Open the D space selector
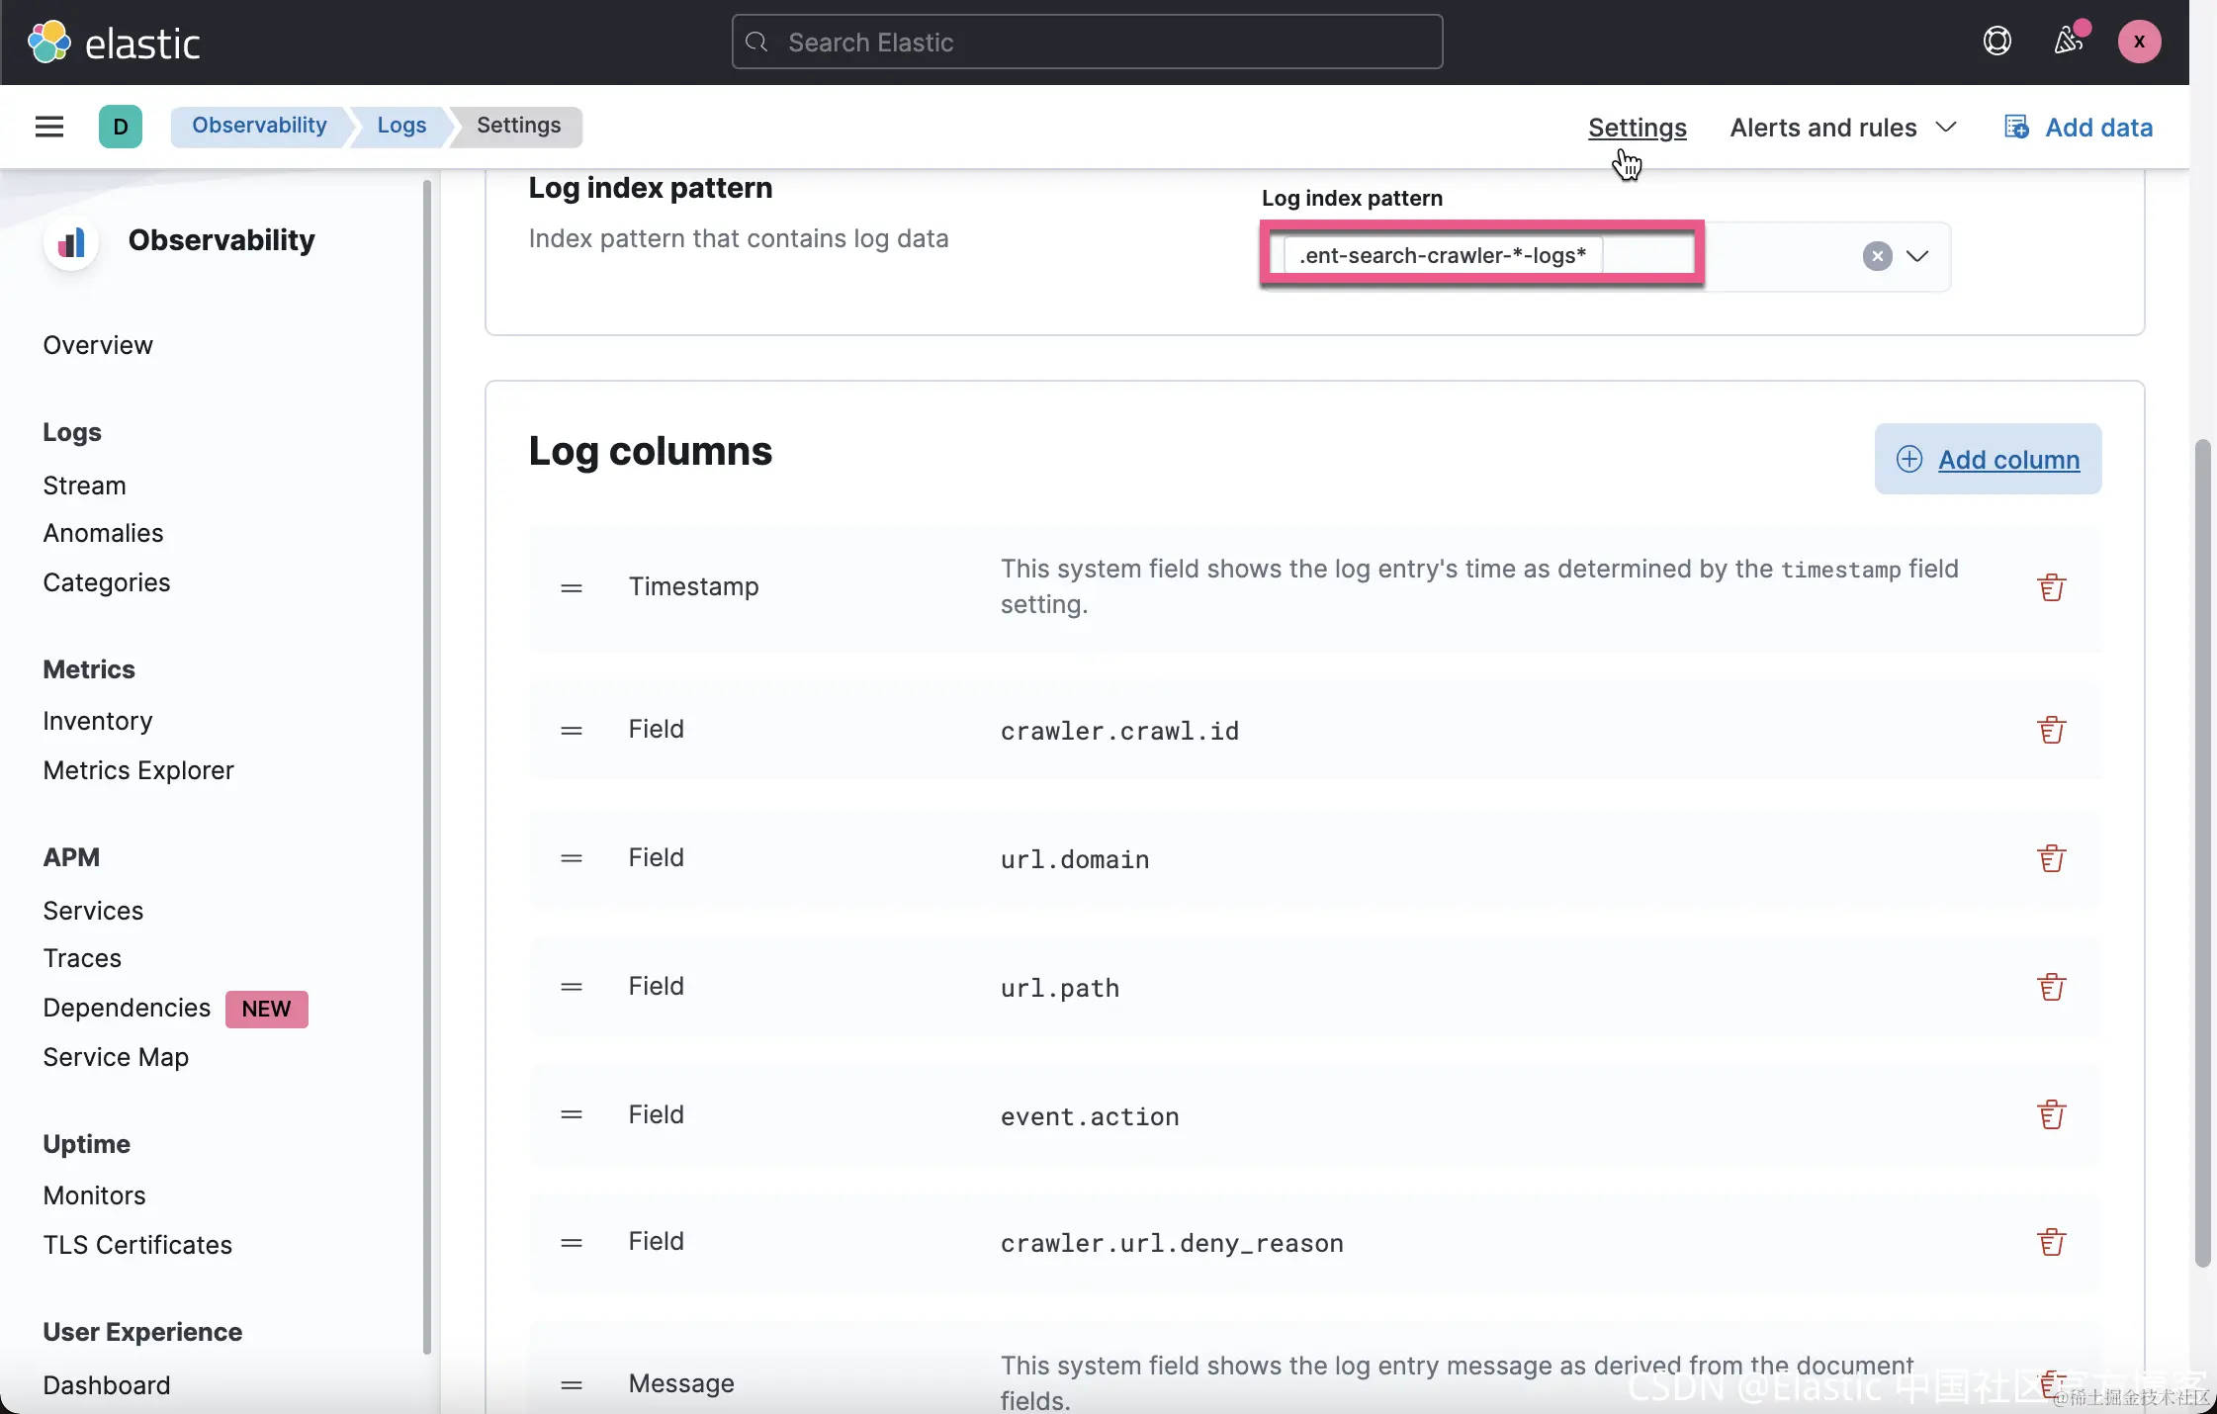The height and width of the screenshot is (1414, 2217). pos(121,127)
